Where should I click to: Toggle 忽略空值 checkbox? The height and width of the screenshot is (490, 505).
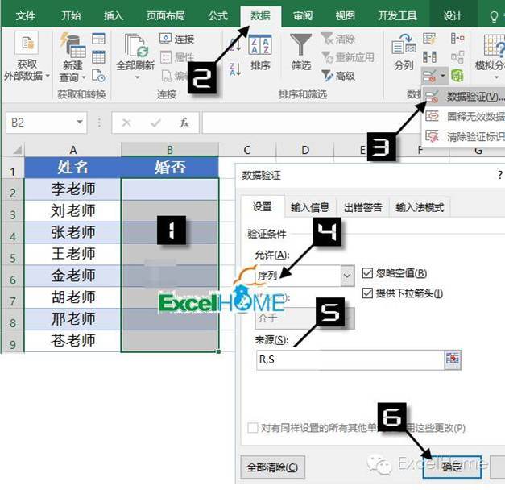pyautogui.click(x=367, y=273)
